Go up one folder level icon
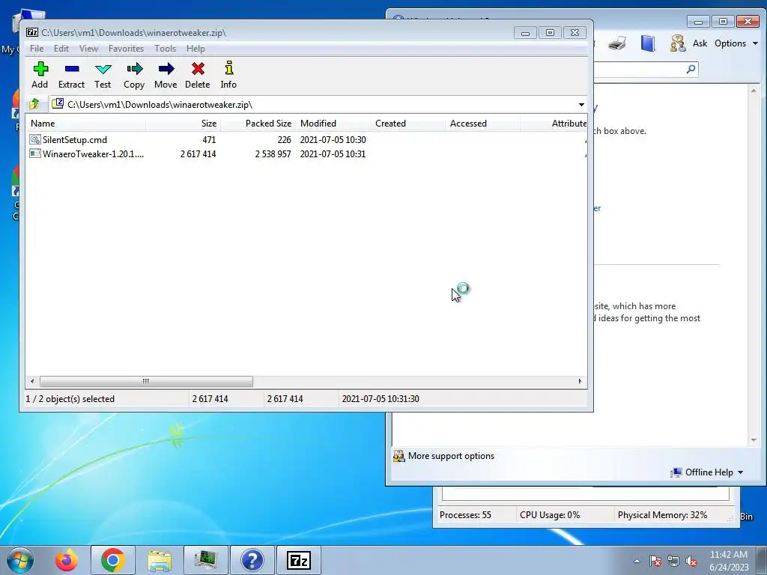 34,104
